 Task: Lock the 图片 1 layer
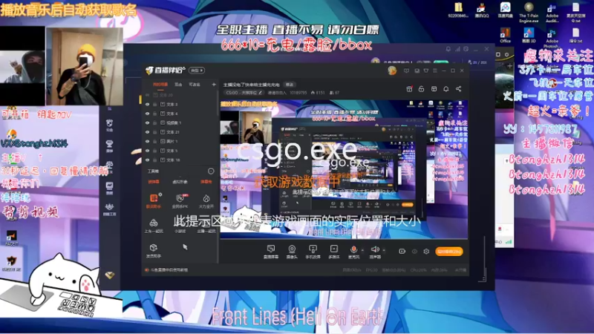click(155, 141)
